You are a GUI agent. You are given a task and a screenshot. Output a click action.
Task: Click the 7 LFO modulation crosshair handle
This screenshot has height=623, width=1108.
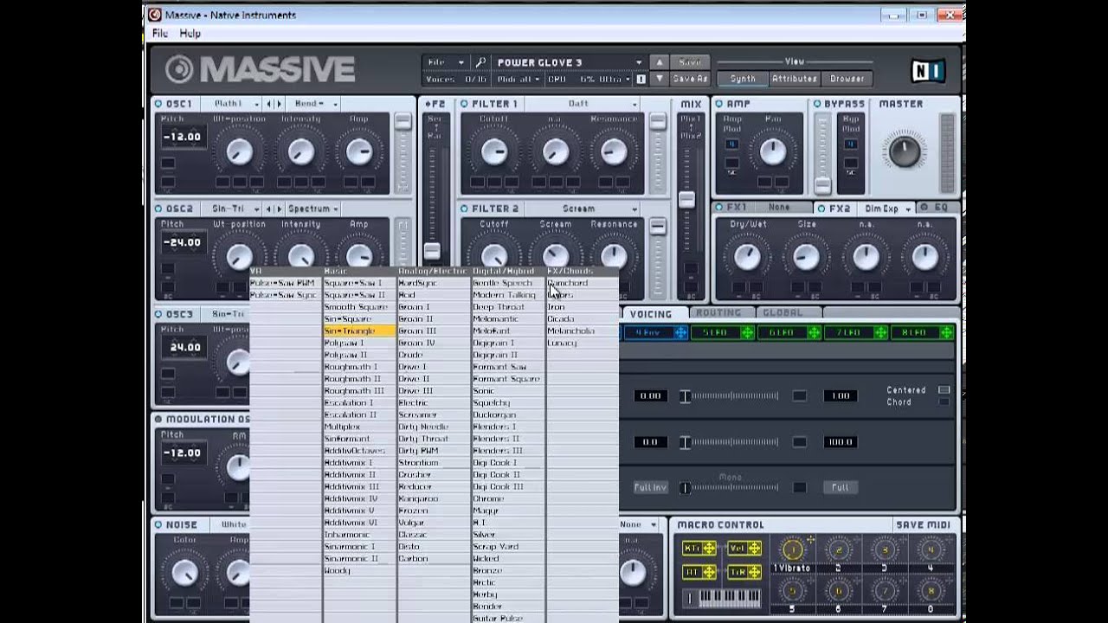coord(880,332)
